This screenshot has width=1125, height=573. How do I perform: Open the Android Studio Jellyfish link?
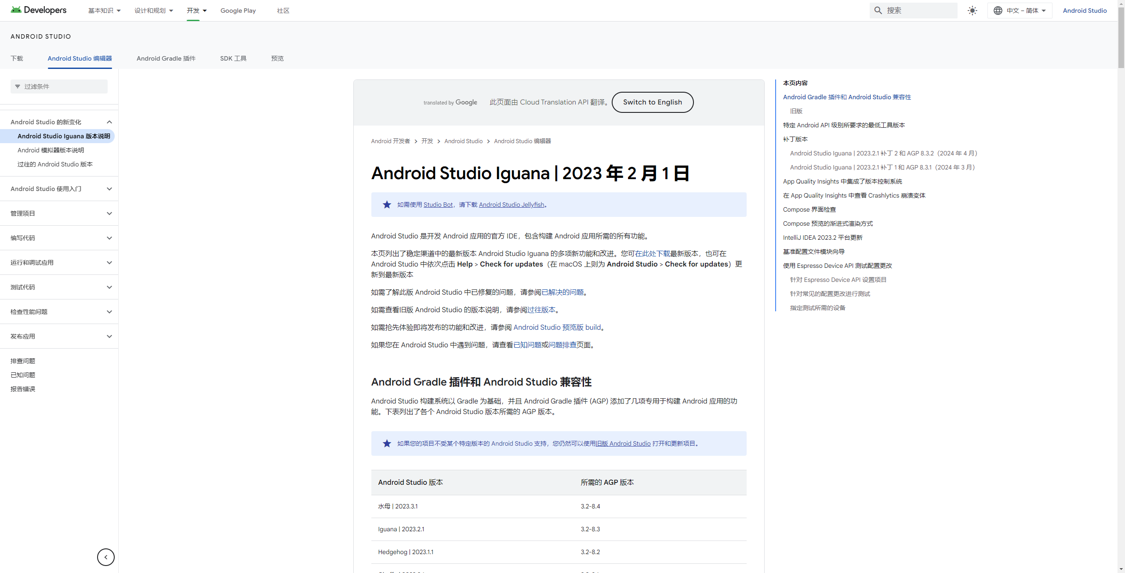(x=512, y=205)
